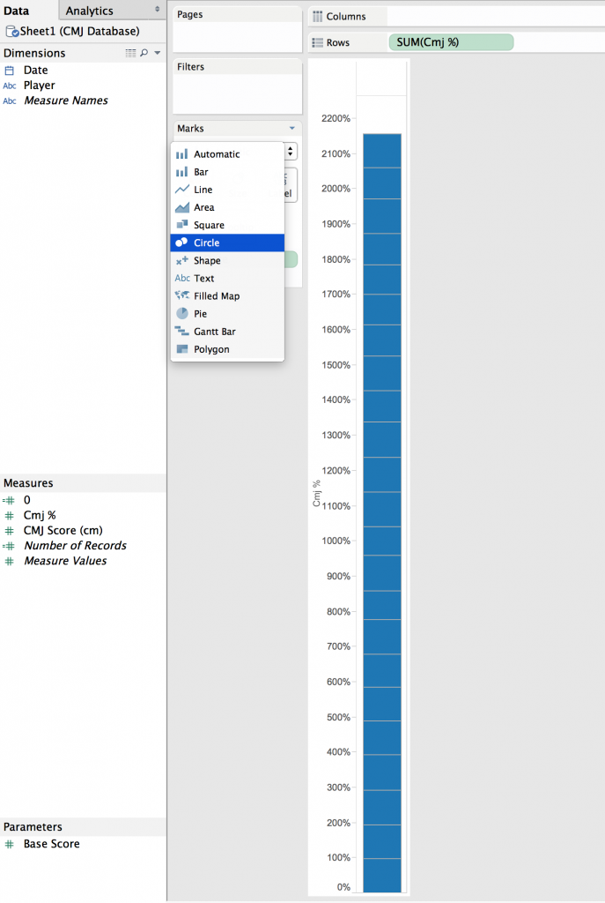Open the Marks card dropdown arrow
The height and width of the screenshot is (903, 605).
click(x=292, y=129)
